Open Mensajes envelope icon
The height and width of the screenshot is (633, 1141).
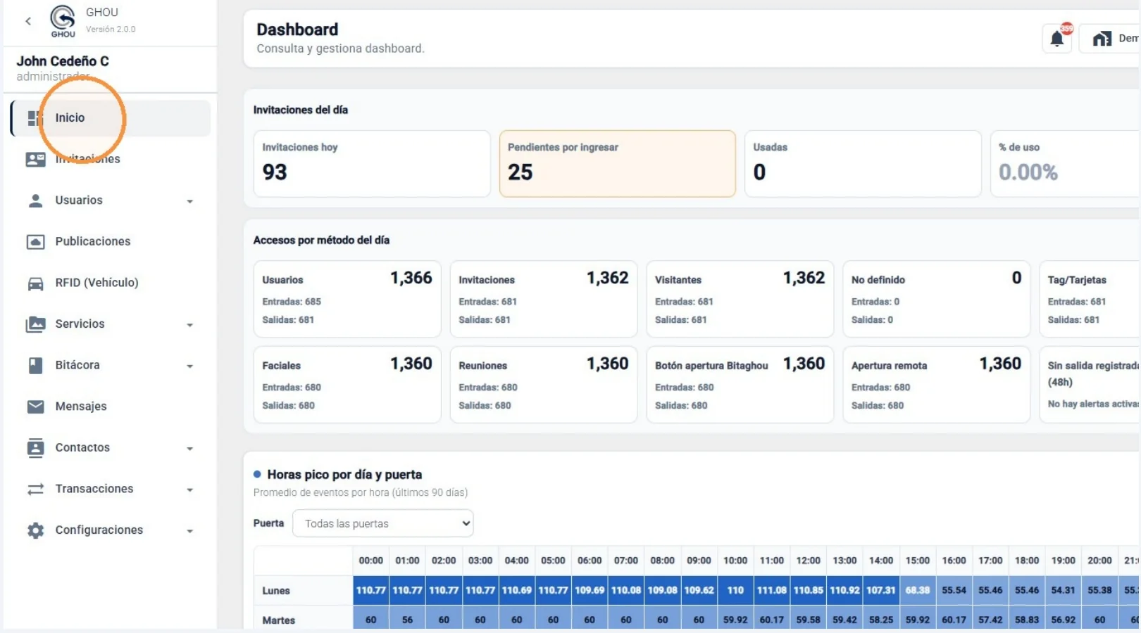tap(35, 407)
